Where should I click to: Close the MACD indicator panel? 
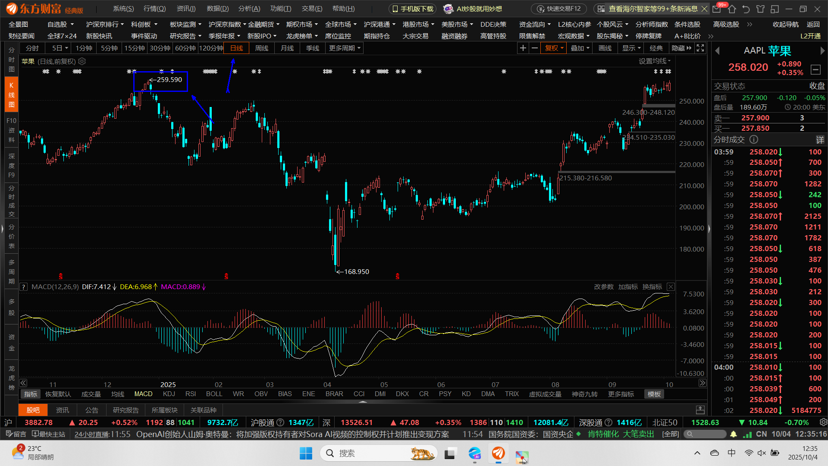(671, 287)
